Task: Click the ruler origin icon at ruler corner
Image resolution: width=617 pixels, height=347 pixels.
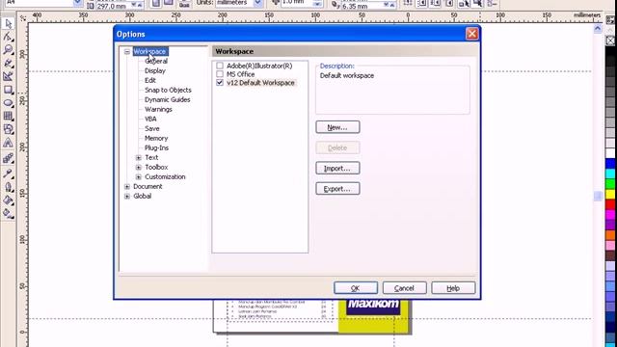Action: point(23,17)
